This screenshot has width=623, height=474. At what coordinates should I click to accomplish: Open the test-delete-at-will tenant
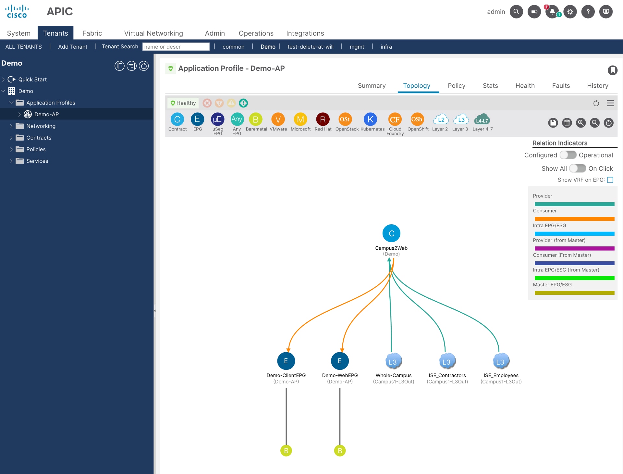(x=310, y=46)
